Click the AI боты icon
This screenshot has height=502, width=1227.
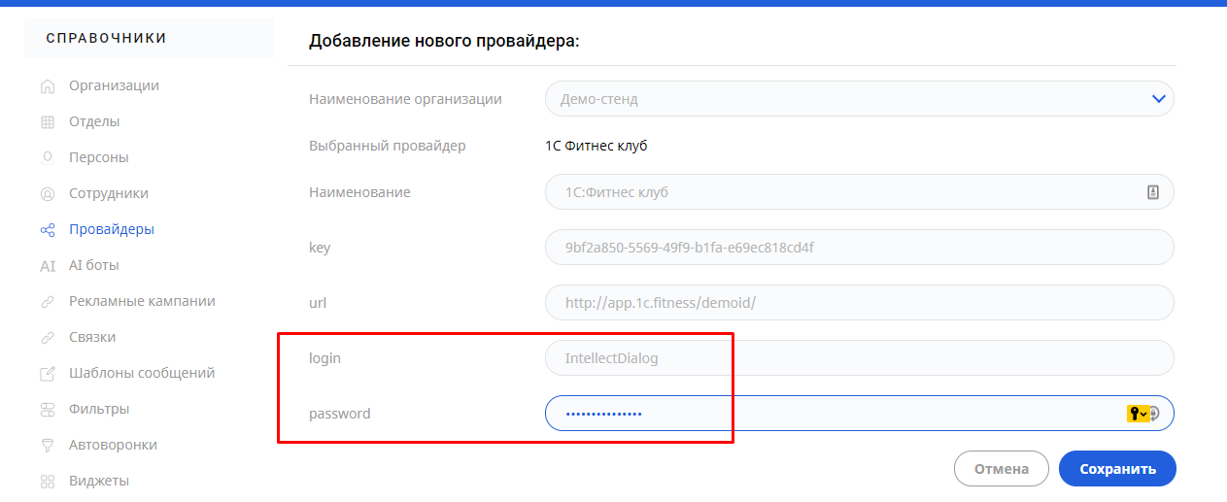(x=47, y=266)
